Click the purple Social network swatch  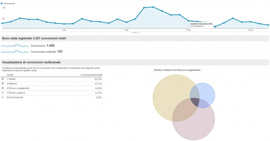8,98
